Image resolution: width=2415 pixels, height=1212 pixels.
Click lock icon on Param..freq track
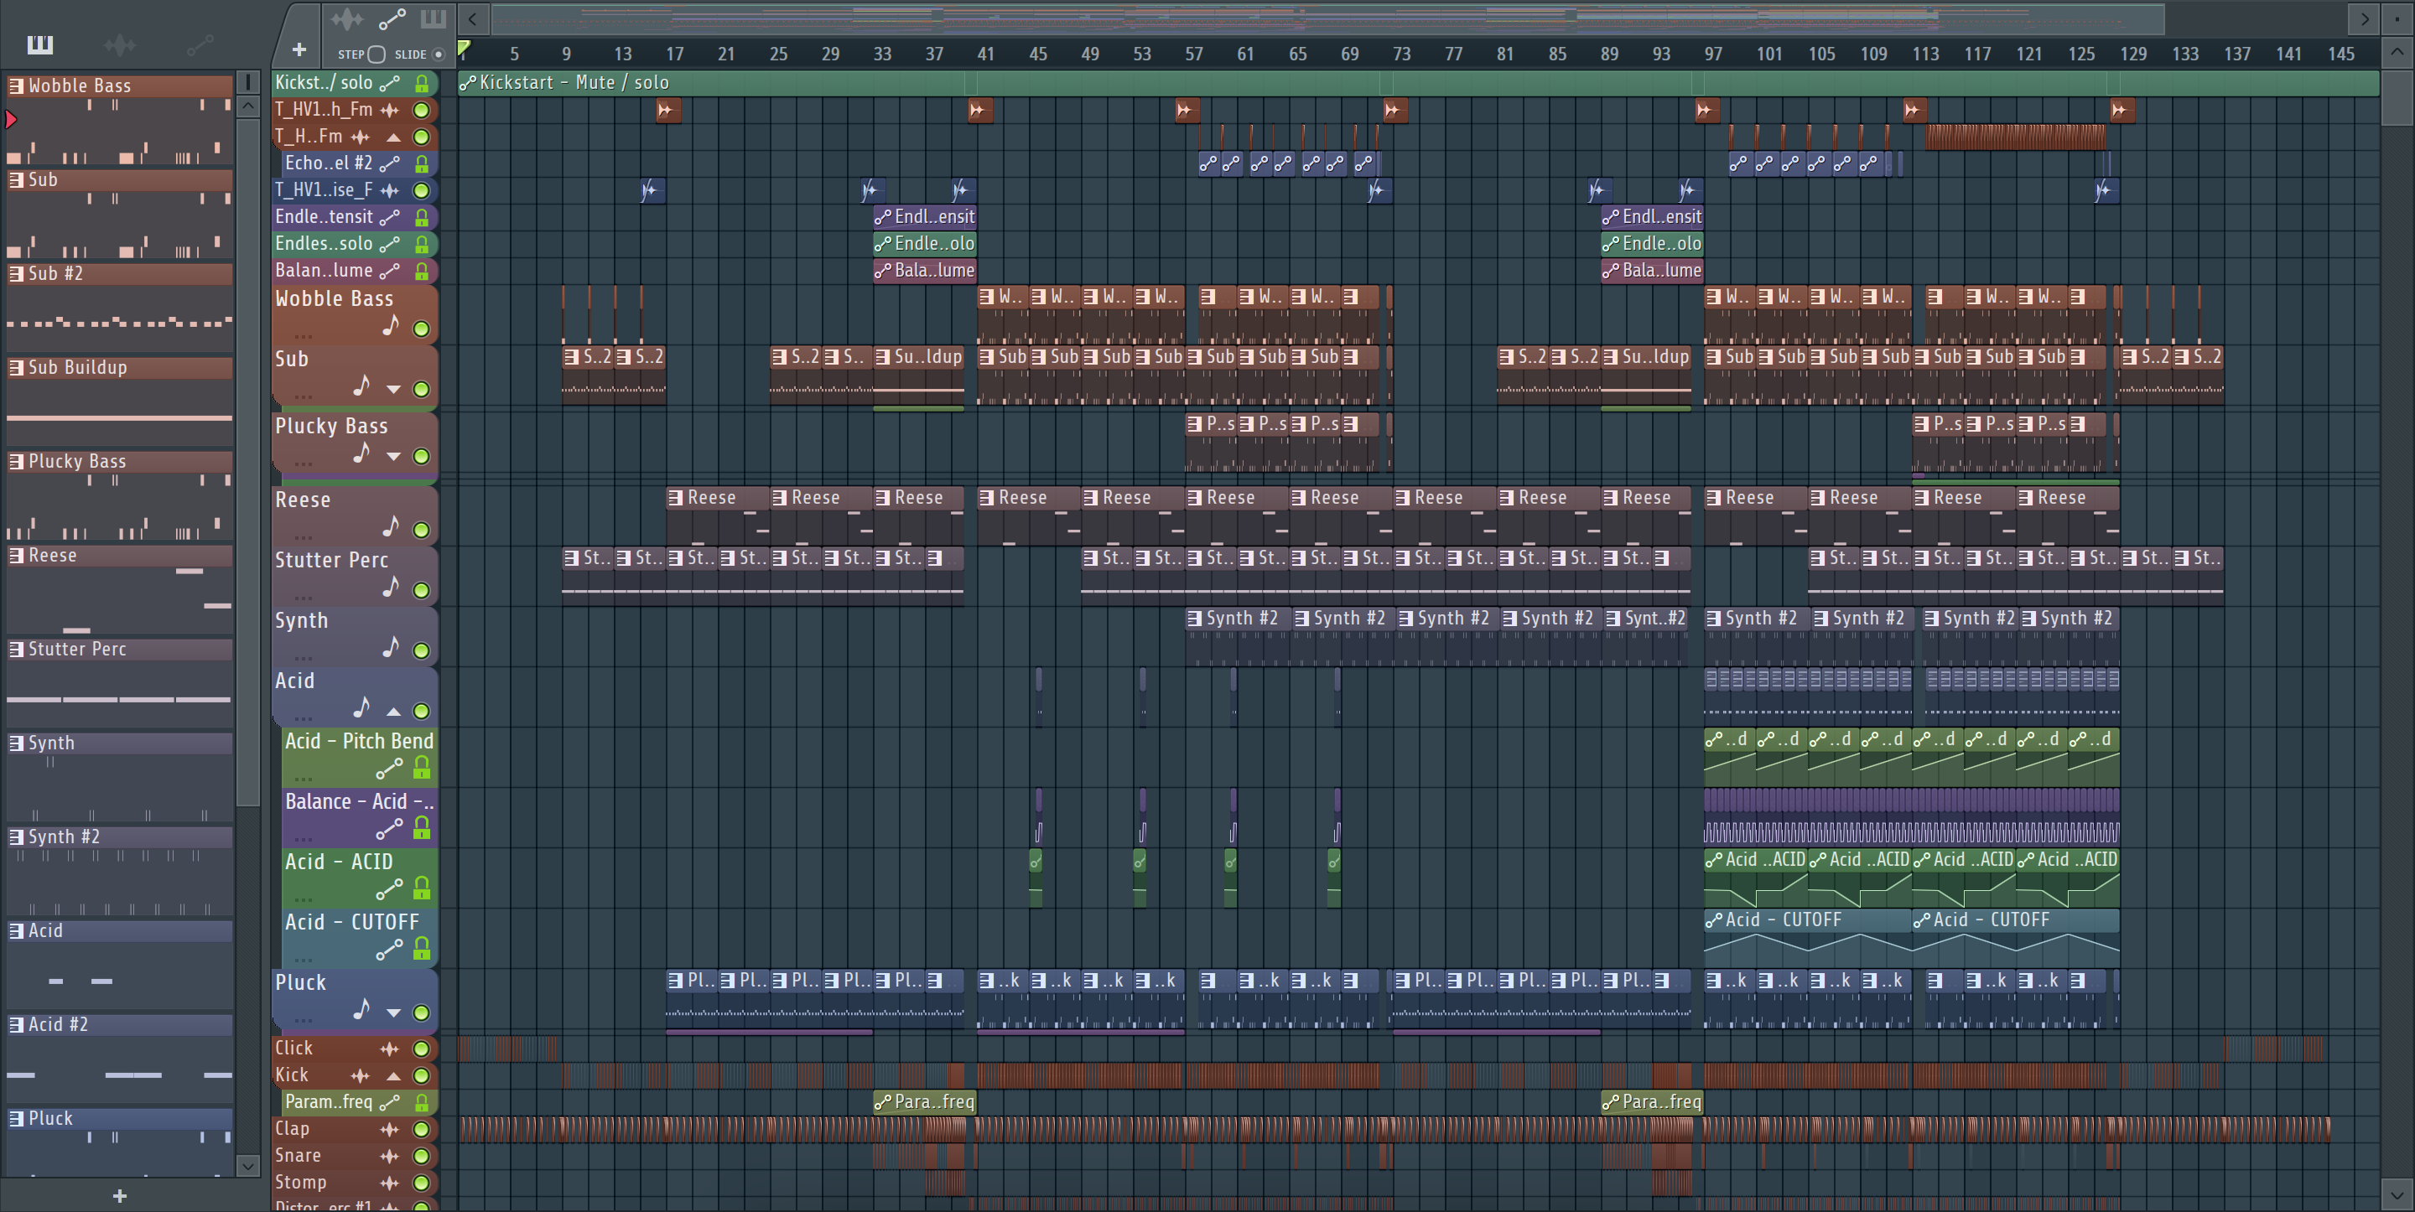[422, 1103]
